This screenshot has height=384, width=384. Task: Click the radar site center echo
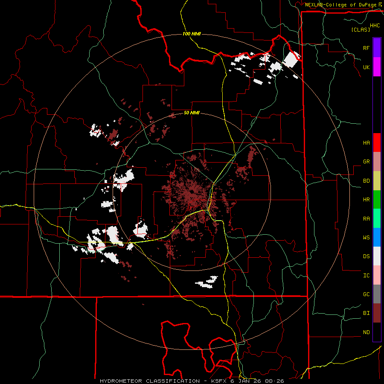point(191,192)
